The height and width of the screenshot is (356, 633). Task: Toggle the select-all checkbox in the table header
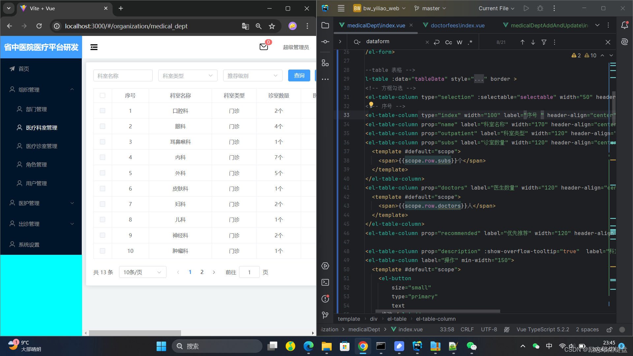click(103, 95)
